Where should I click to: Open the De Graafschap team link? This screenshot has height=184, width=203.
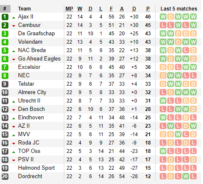(x=37, y=34)
